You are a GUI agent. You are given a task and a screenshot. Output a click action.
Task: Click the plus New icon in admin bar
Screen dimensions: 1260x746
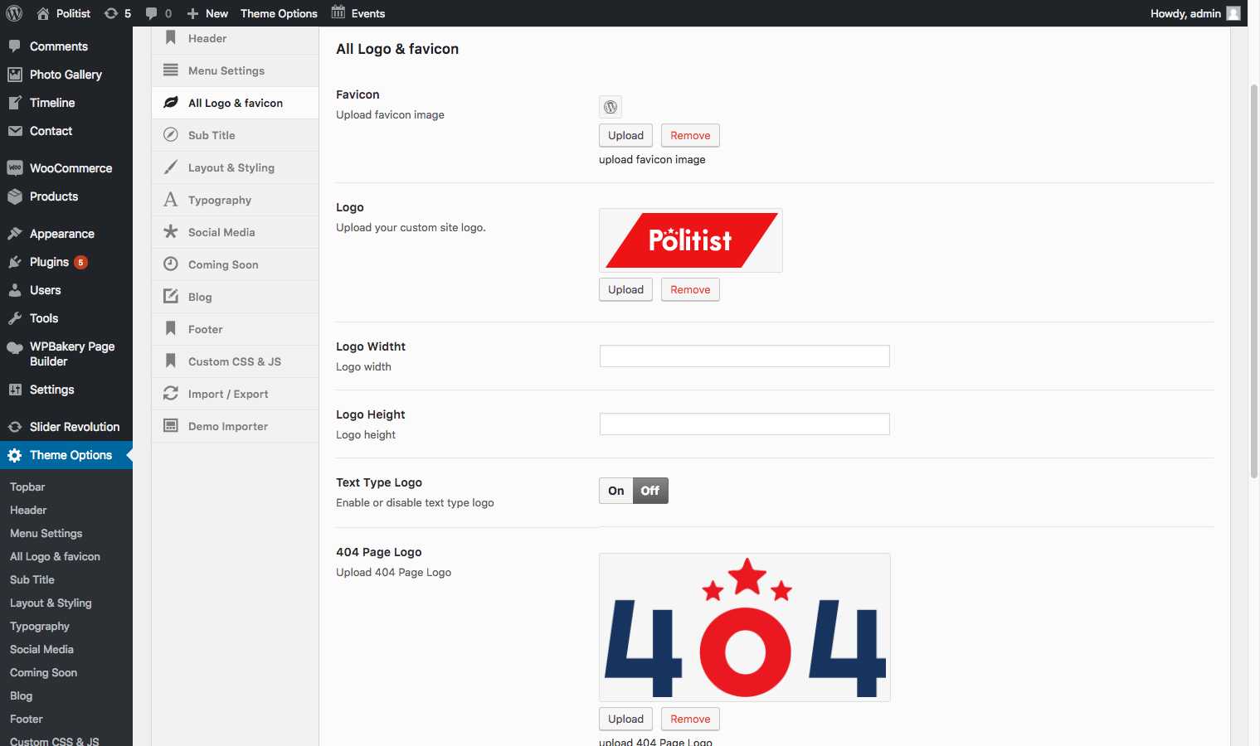[192, 13]
